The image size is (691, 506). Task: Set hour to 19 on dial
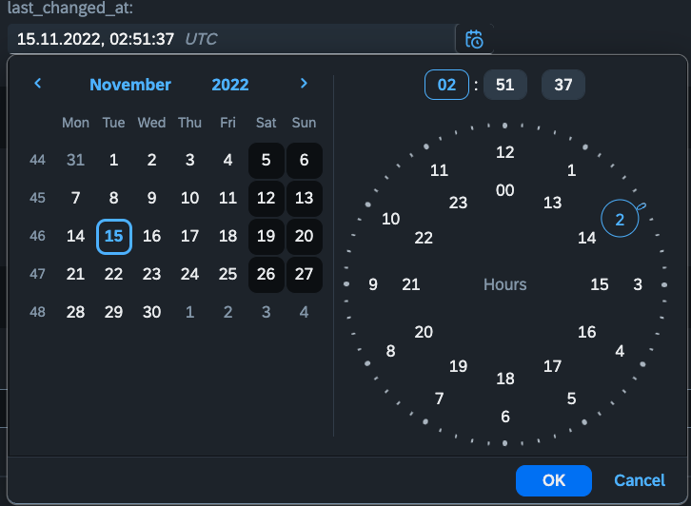(x=459, y=366)
